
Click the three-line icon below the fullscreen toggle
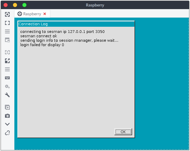[7, 31]
